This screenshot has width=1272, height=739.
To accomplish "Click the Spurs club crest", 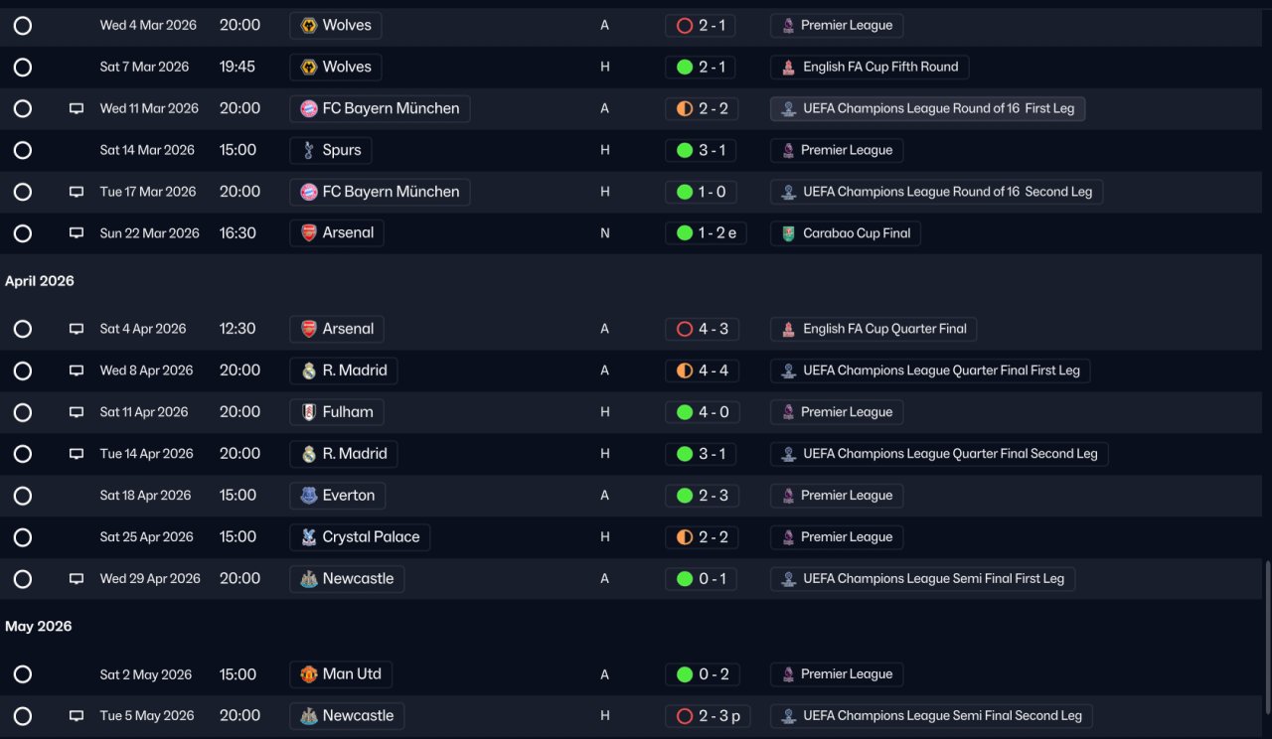I will pos(309,150).
